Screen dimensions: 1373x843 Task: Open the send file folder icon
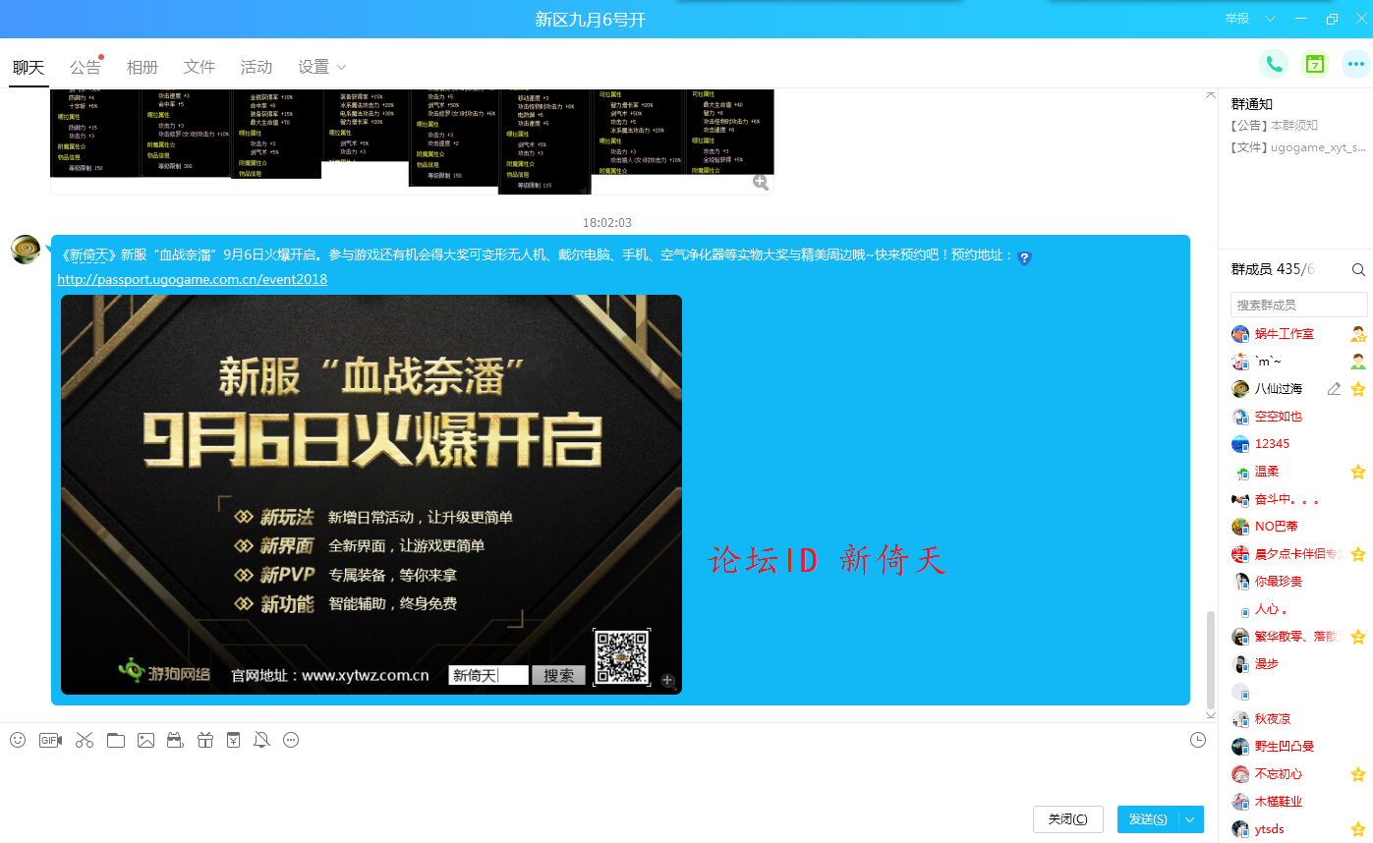click(116, 740)
